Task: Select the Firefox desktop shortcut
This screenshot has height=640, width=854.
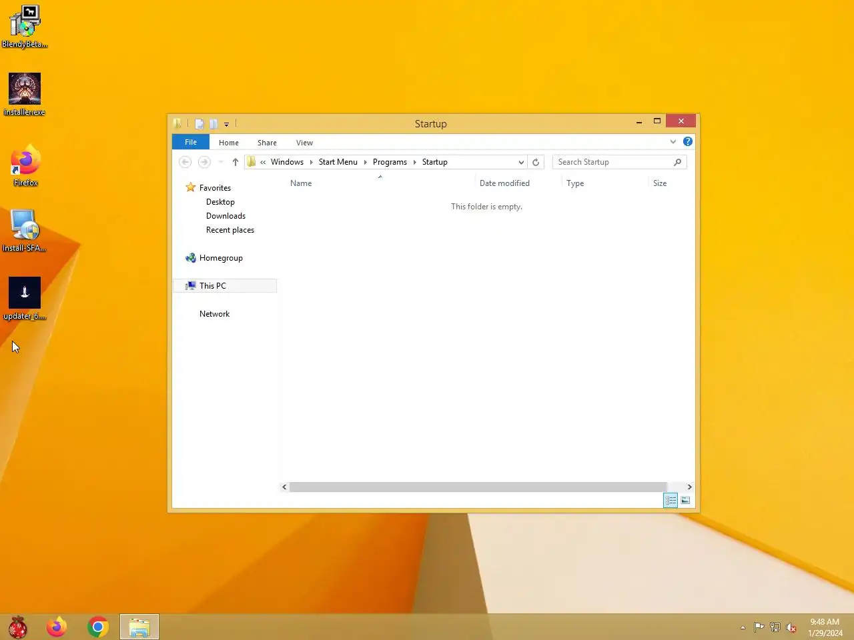Action: [x=25, y=165]
